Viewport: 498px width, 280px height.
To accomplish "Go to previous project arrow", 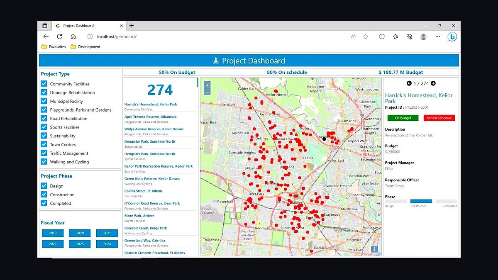I will pyautogui.click(x=409, y=83).
